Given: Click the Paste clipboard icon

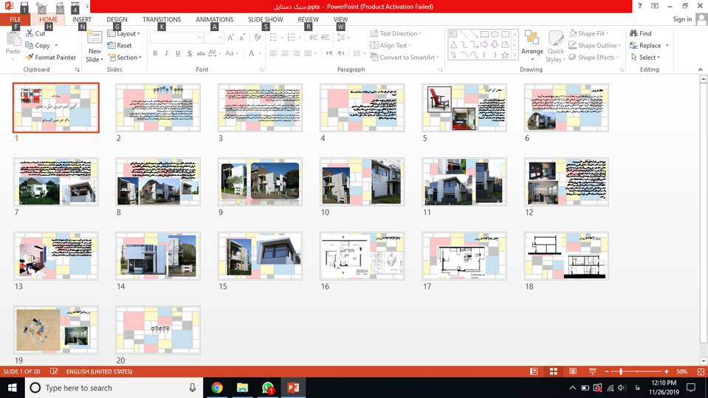Looking at the screenshot, I should click(x=13, y=39).
